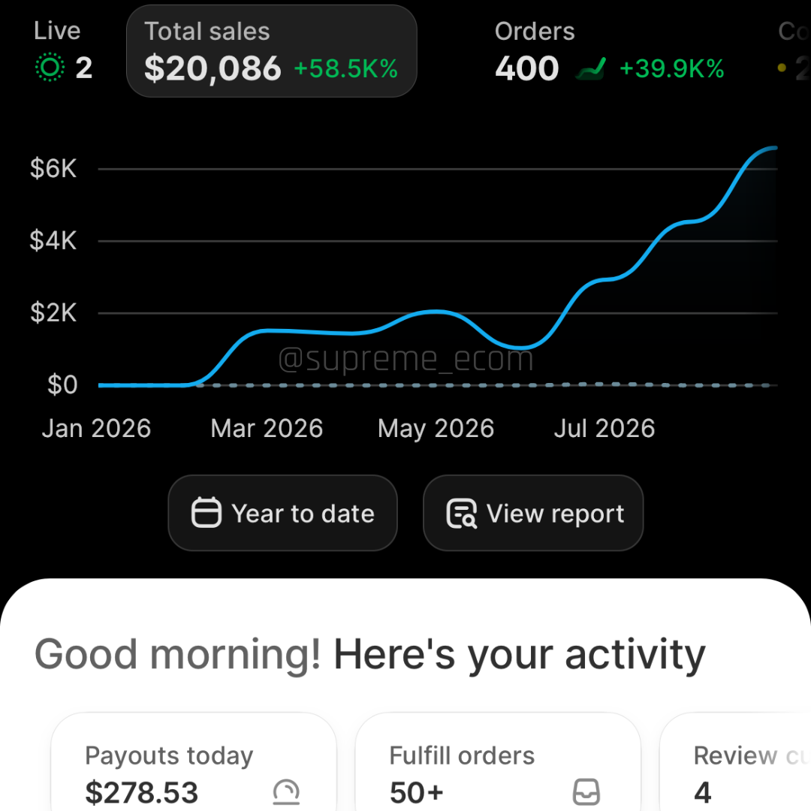Tap the yellow dot beside the conversion metric

782,68
